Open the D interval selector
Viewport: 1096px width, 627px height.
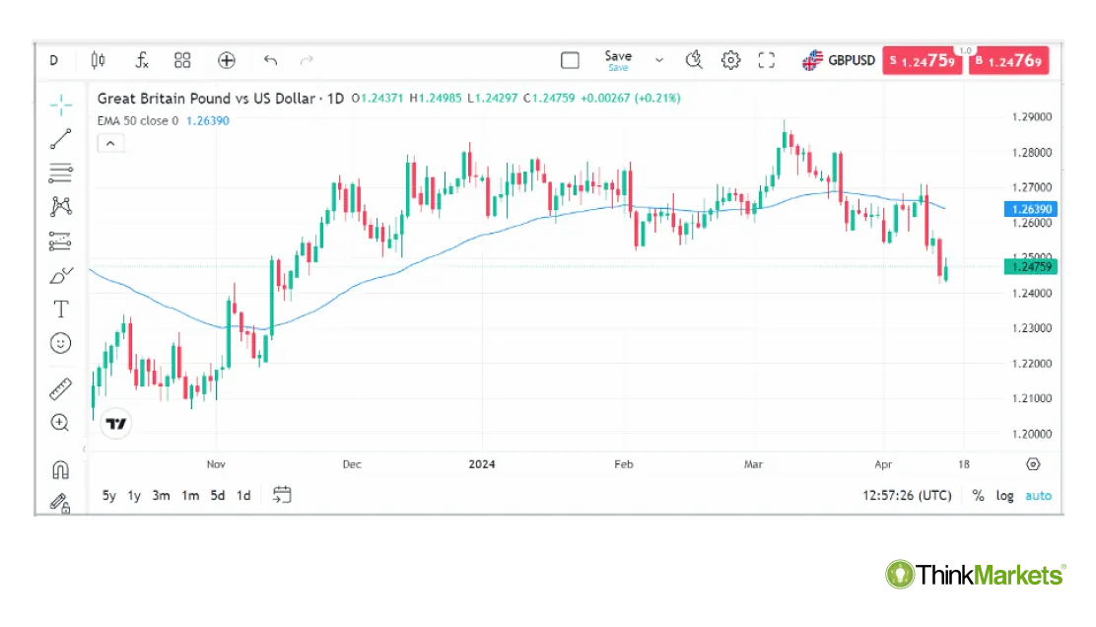point(54,60)
